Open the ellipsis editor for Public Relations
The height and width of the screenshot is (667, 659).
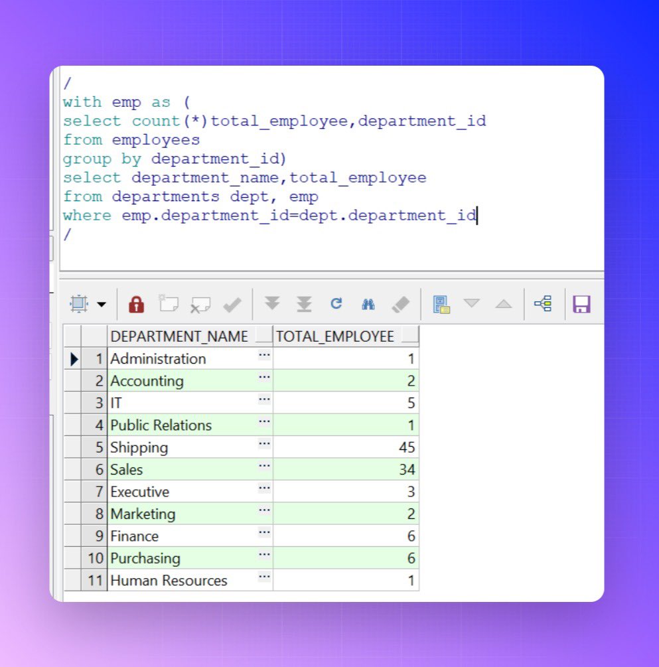tap(264, 421)
